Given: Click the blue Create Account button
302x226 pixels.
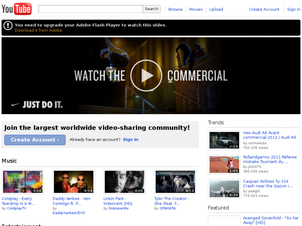Looking at the screenshot, I should coord(35,140).
